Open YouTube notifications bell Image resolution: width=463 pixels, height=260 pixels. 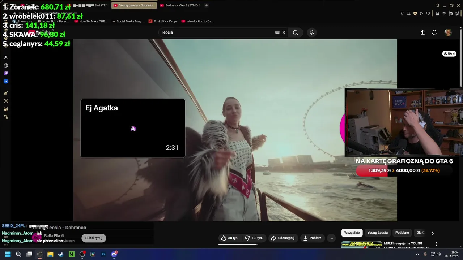pyautogui.click(x=434, y=32)
